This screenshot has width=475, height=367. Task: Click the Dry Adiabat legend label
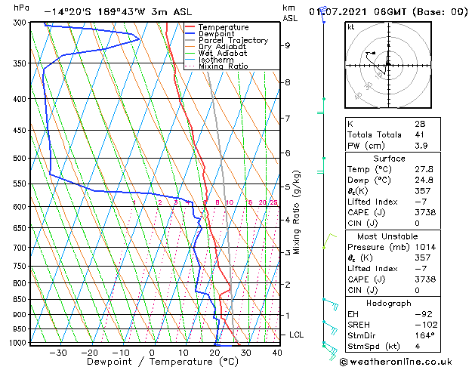click(222, 47)
